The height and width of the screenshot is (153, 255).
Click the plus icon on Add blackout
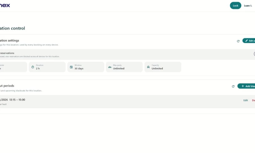click(x=243, y=86)
